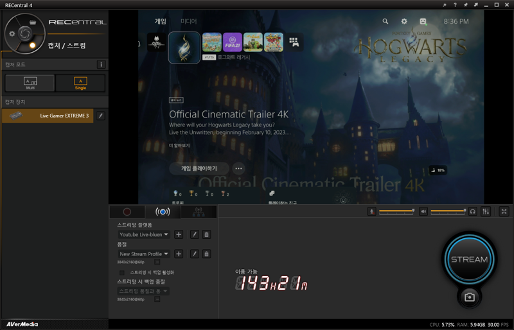The image size is (514, 330).
Task: Open help question mark in title bar
Action: (455, 5)
